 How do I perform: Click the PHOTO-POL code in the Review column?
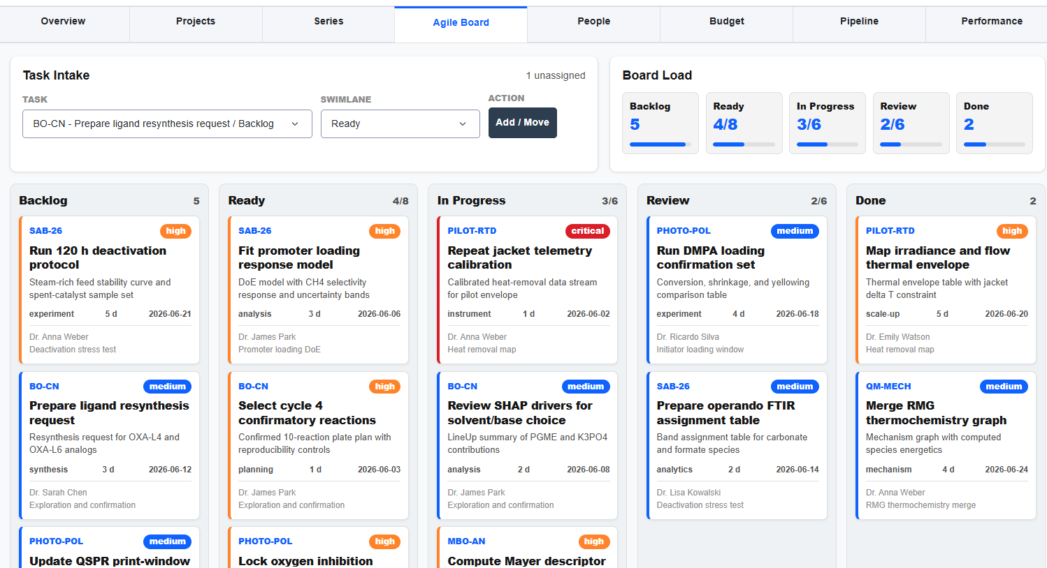(x=684, y=231)
